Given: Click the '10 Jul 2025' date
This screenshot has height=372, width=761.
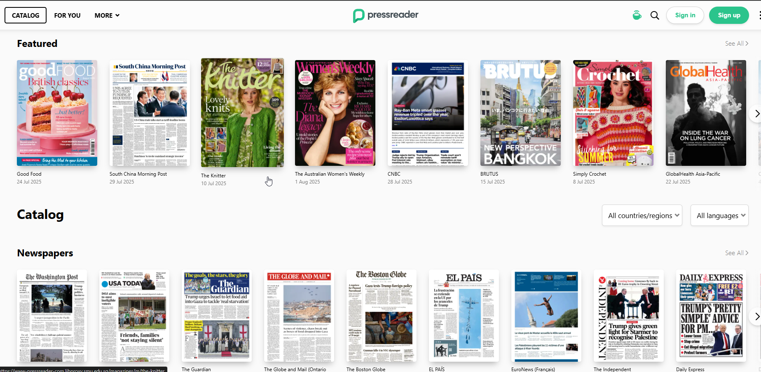Looking at the screenshot, I should point(213,184).
